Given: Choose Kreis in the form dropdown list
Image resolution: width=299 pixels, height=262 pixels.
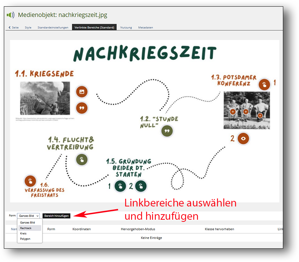Looking at the screenshot, I should click(x=23, y=233).
